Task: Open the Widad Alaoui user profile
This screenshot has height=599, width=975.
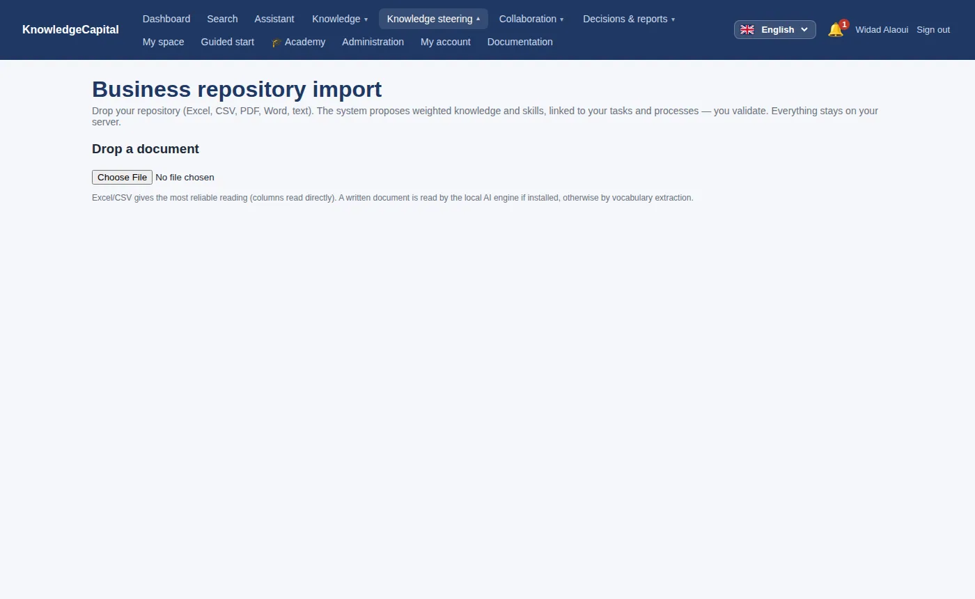Action: (x=882, y=29)
